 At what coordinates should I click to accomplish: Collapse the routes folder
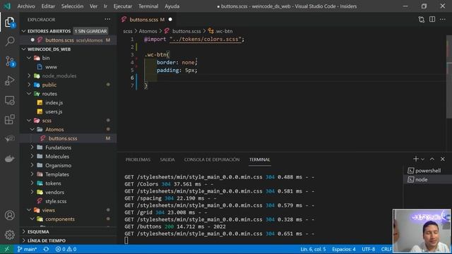tap(29, 94)
